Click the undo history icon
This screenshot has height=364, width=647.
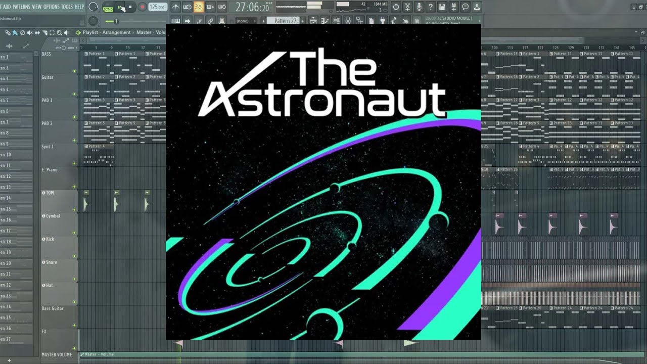396,7
